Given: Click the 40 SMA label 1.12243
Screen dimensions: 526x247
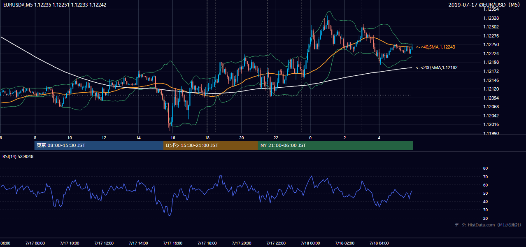Looking at the screenshot, I should (x=435, y=47).
